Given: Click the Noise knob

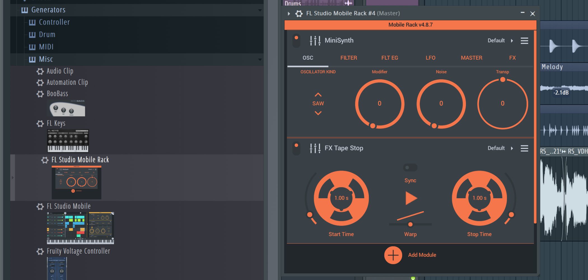Looking at the screenshot, I should point(441,104).
